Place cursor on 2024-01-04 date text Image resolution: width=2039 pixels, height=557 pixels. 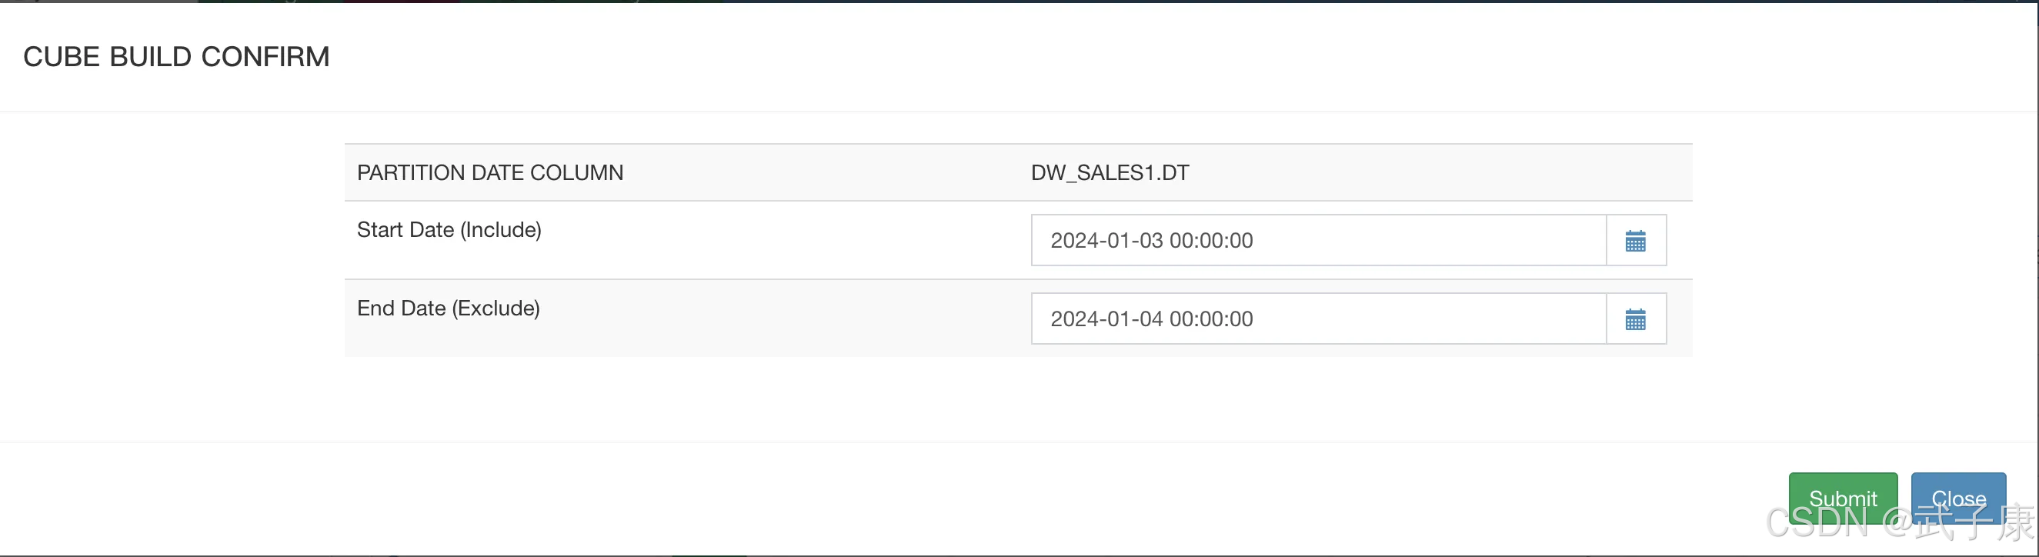coord(1106,319)
